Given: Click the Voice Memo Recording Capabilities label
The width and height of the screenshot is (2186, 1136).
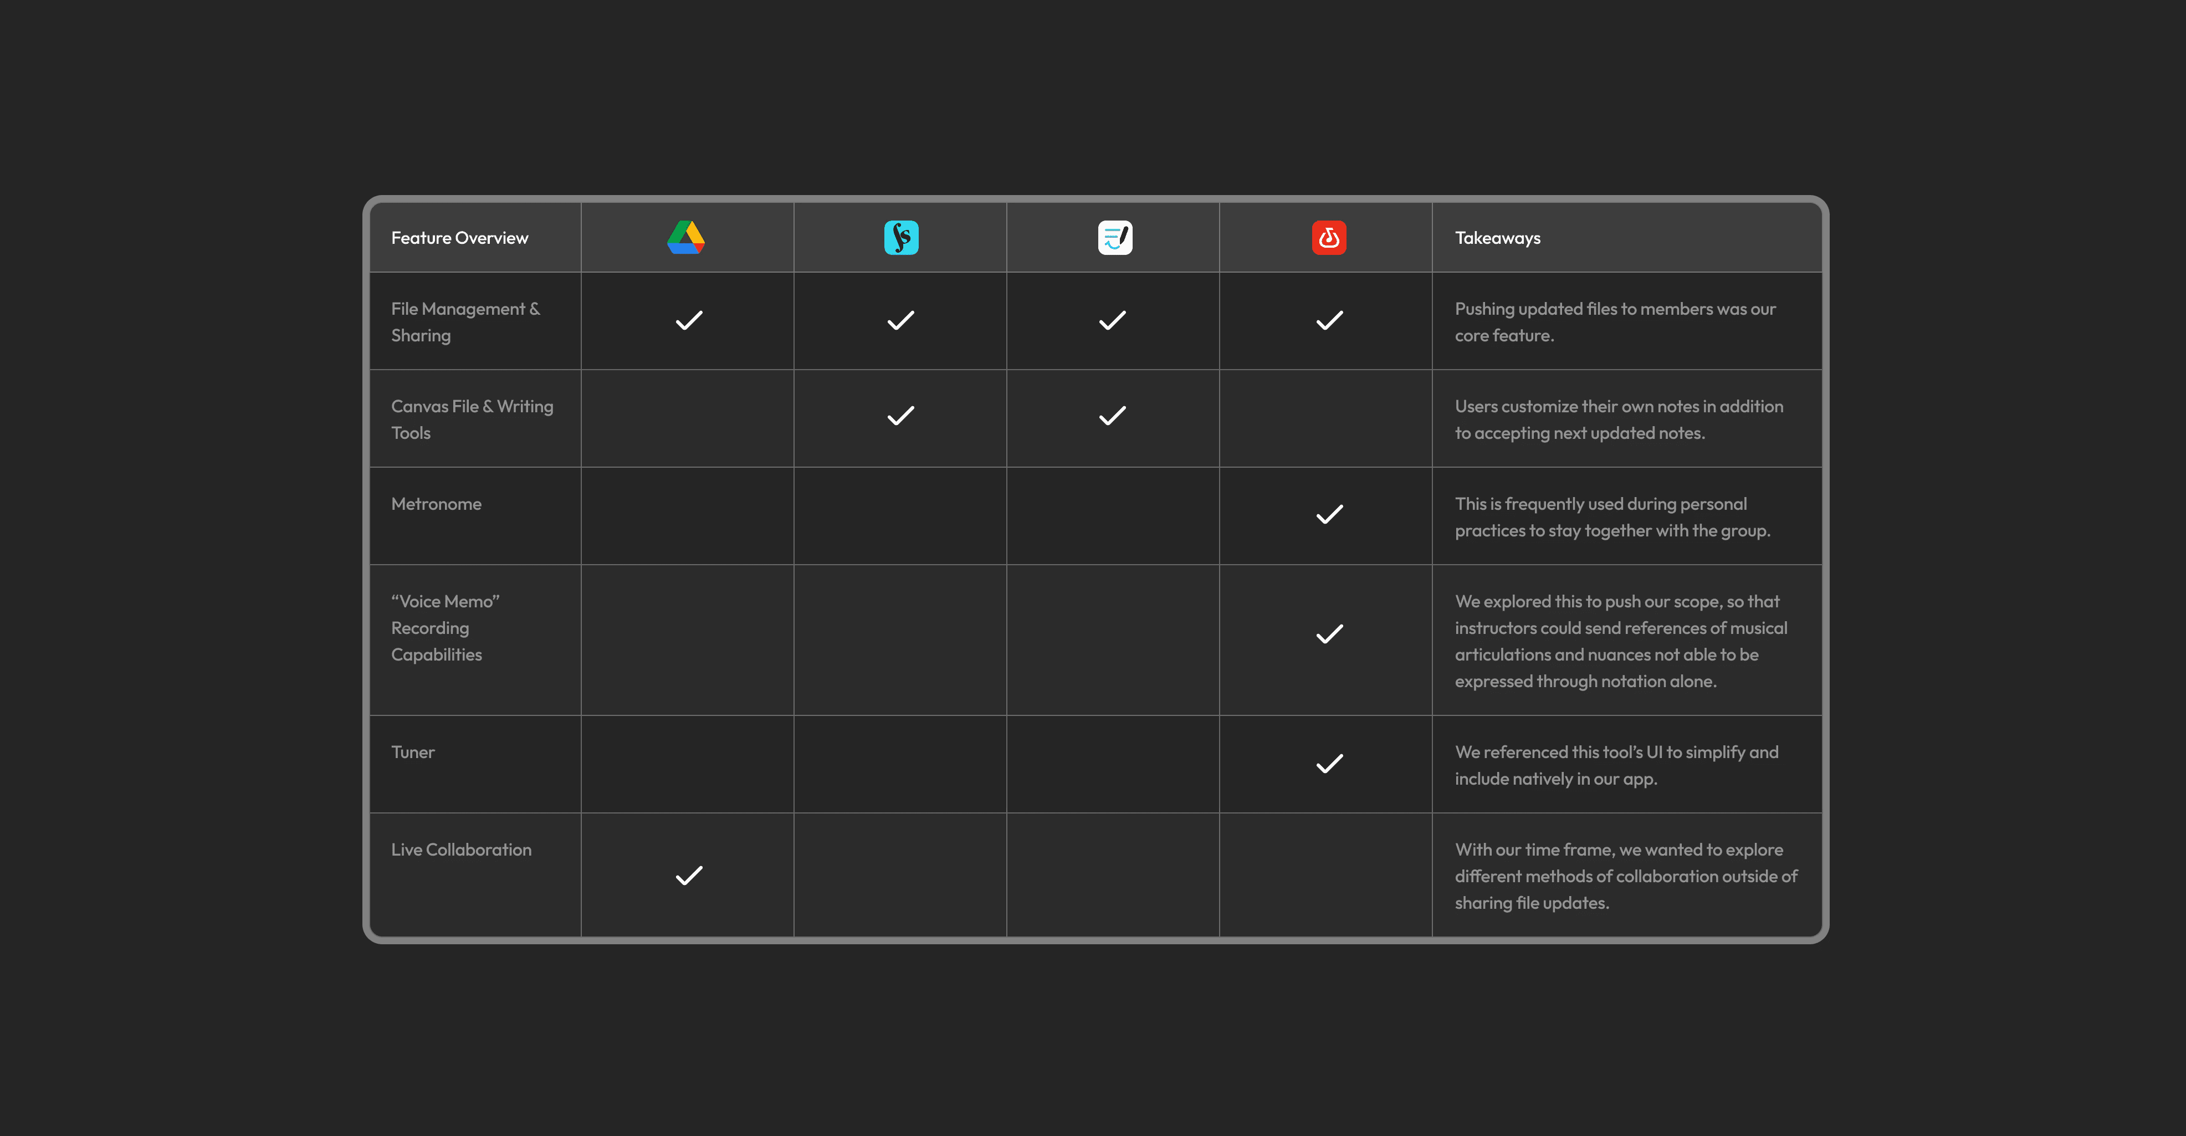Looking at the screenshot, I should pos(444,628).
